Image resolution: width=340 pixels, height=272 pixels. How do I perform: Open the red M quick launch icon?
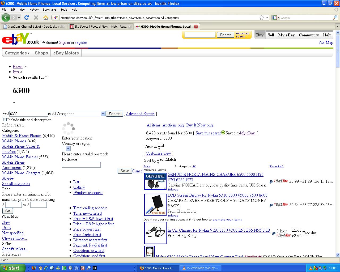click(83, 268)
